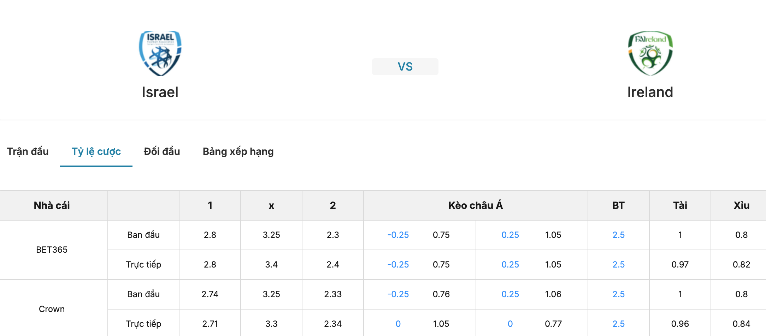Switch to the Đối đầu tab
766x336 pixels.
pyautogui.click(x=162, y=151)
